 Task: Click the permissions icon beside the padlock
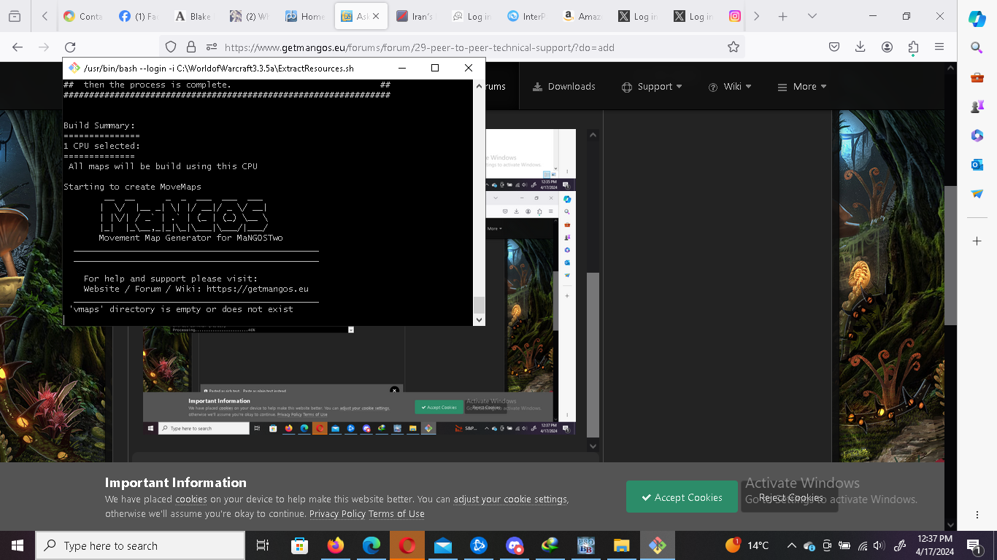click(x=212, y=47)
